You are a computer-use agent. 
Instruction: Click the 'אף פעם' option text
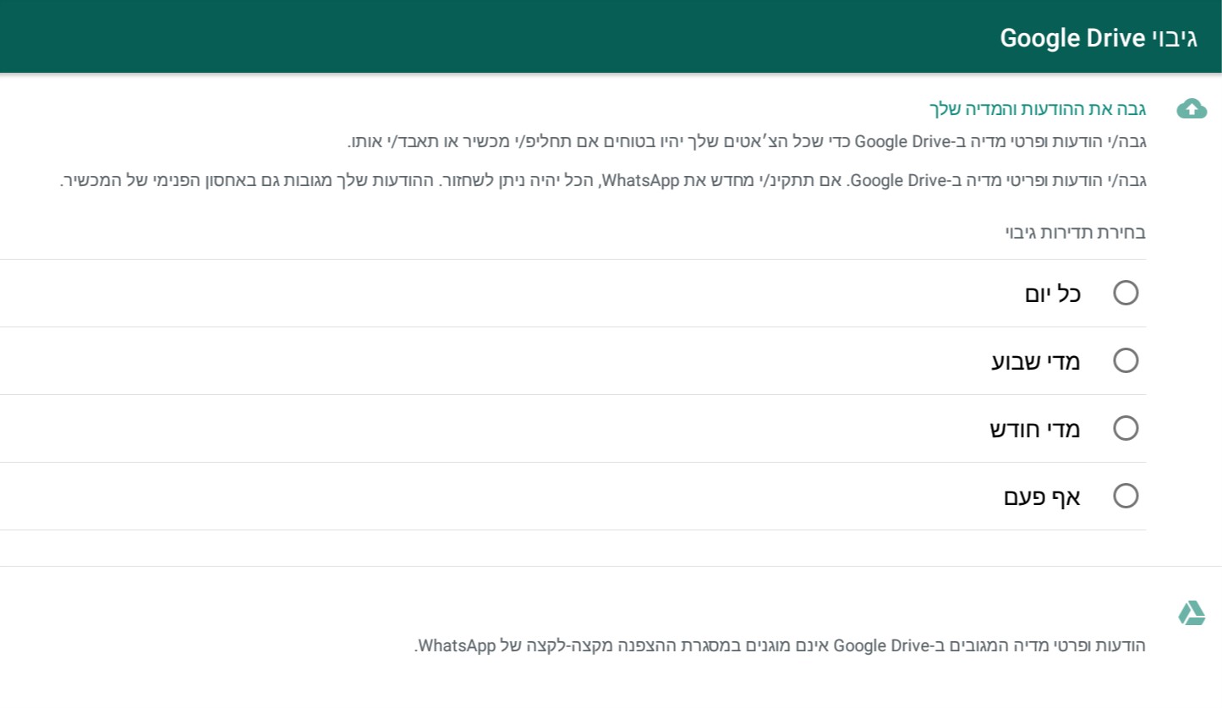1043,497
